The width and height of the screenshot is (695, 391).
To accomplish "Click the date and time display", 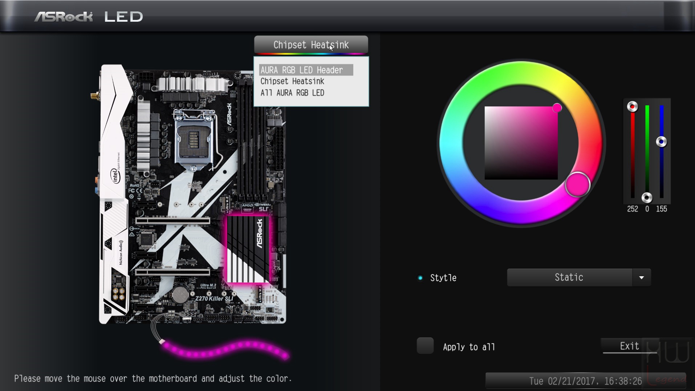I will click(585, 381).
